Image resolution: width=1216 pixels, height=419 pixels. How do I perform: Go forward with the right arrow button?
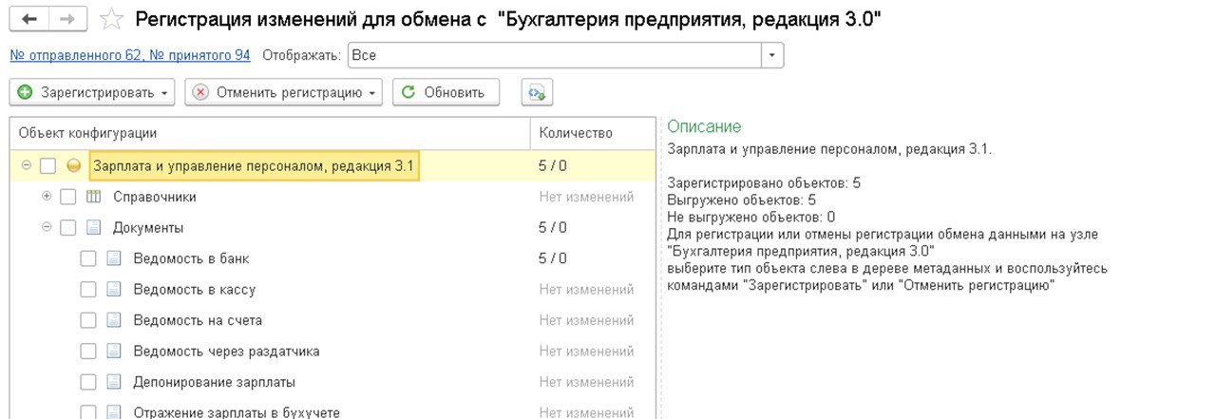tap(68, 19)
